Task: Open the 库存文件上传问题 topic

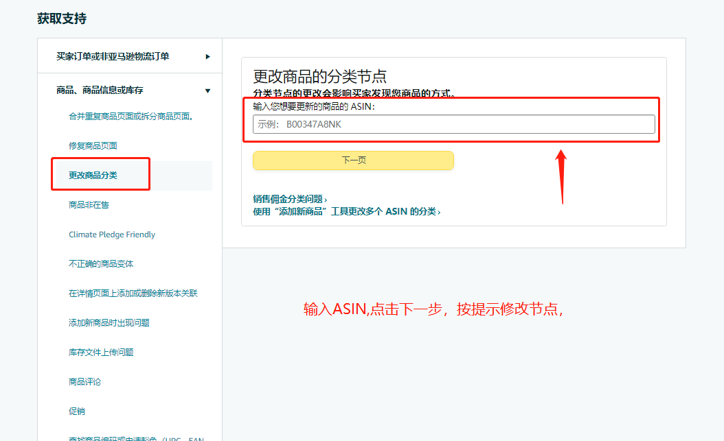Action: [100, 352]
